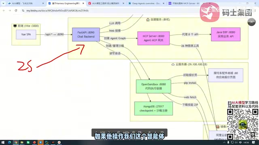The image size is (259, 145).
Task: Open network settings tray icon
Action: coord(232,142)
